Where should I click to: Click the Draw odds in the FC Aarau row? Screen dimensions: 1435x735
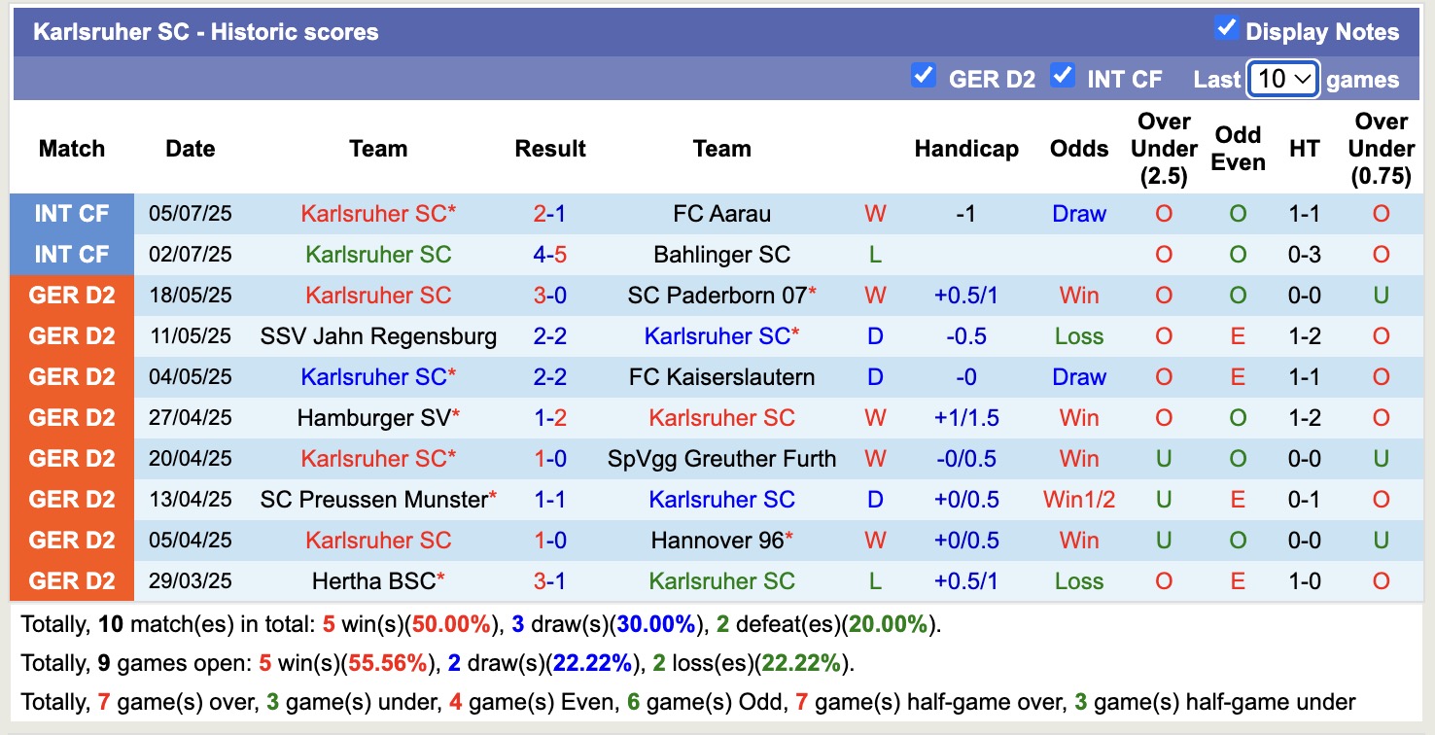1079,213
